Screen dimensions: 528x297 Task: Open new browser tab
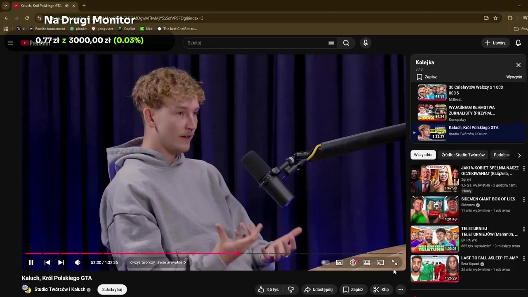(84, 6)
